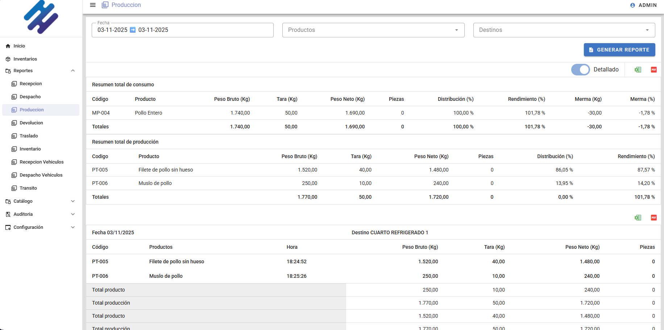Click the company logo in sidebar
The width and height of the screenshot is (664, 330).
click(x=41, y=17)
